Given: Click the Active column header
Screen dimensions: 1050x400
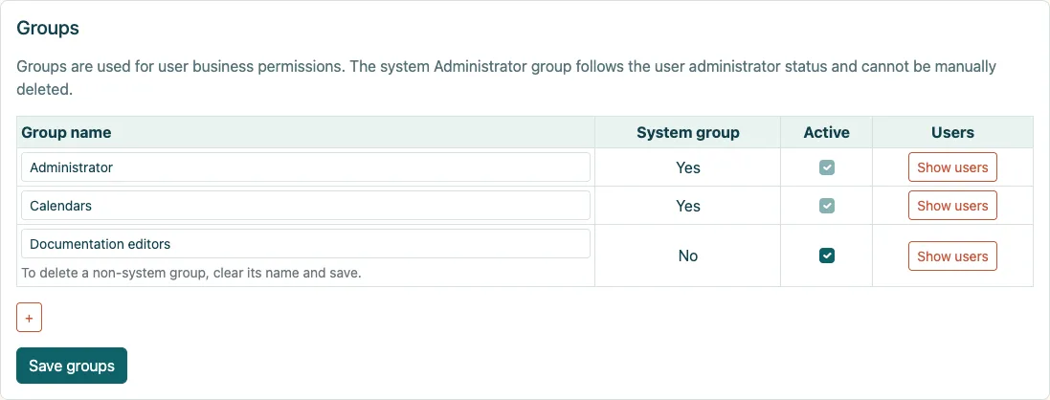Looking at the screenshot, I should pyautogui.click(x=826, y=133).
